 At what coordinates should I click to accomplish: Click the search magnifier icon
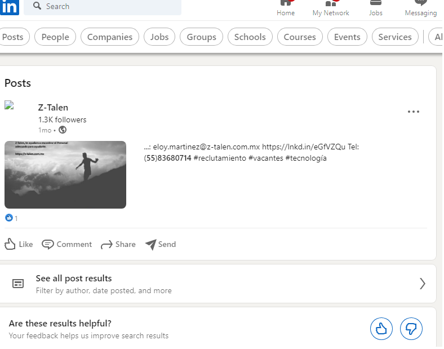tap(37, 6)
